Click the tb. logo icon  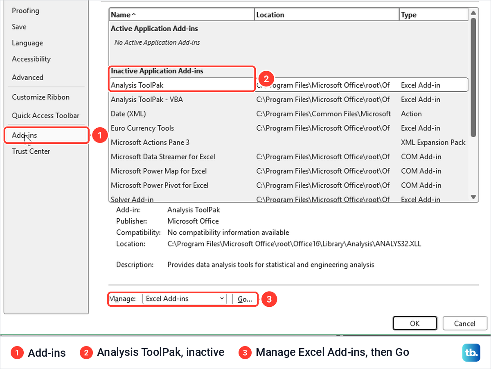click(471, 353)
